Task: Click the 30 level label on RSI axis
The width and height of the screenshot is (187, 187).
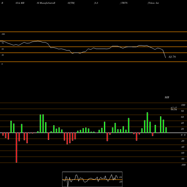Action: tap(3, 55)
